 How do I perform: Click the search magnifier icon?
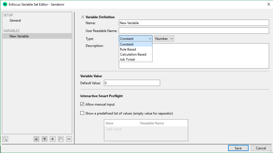click(x=5, y=139)
